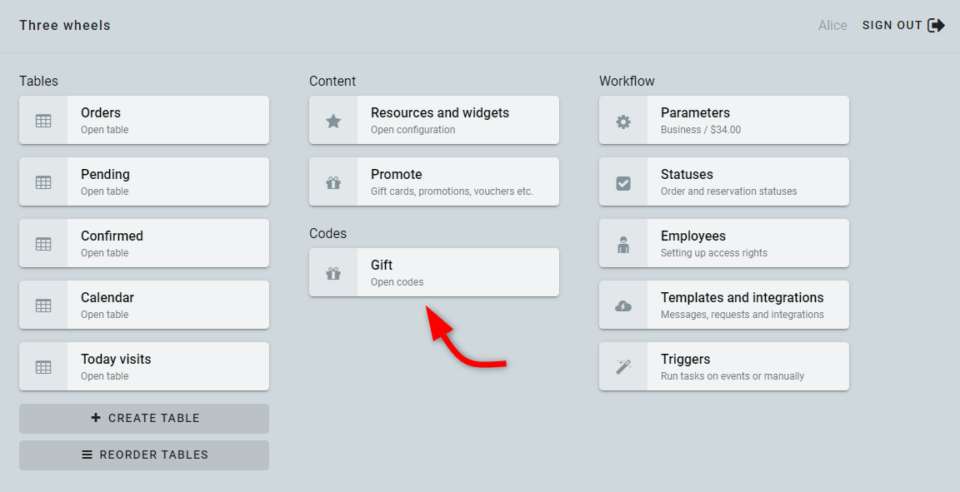Screen dimensions: 960x492
Task: Click the cloud icon for Templates and integrations
Action: tap(623, 306)
